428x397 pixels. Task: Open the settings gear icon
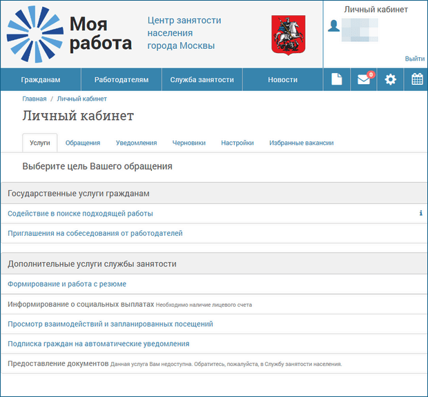click(x=390, y=79)
